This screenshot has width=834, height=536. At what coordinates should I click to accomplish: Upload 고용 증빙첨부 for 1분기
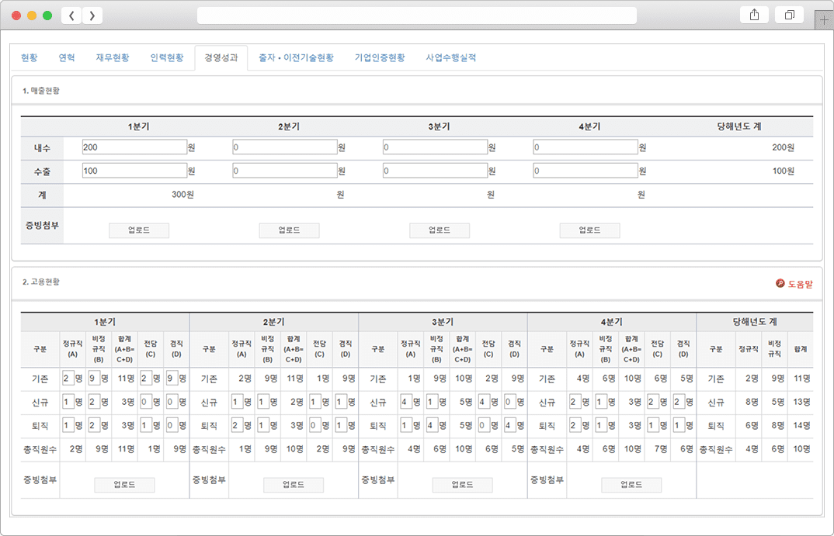click(124, 485)
